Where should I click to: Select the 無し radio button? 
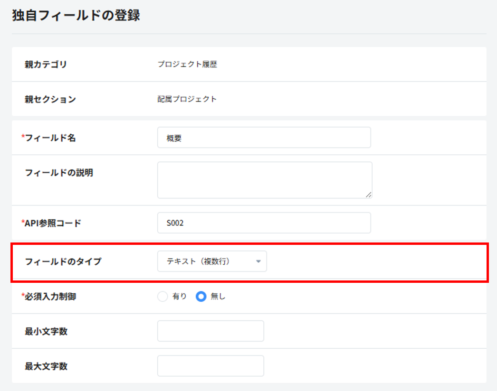(x=201, y=297)
